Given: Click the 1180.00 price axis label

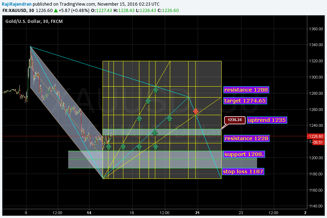Looking at the screenshot, I should click(x=316, y=174).
